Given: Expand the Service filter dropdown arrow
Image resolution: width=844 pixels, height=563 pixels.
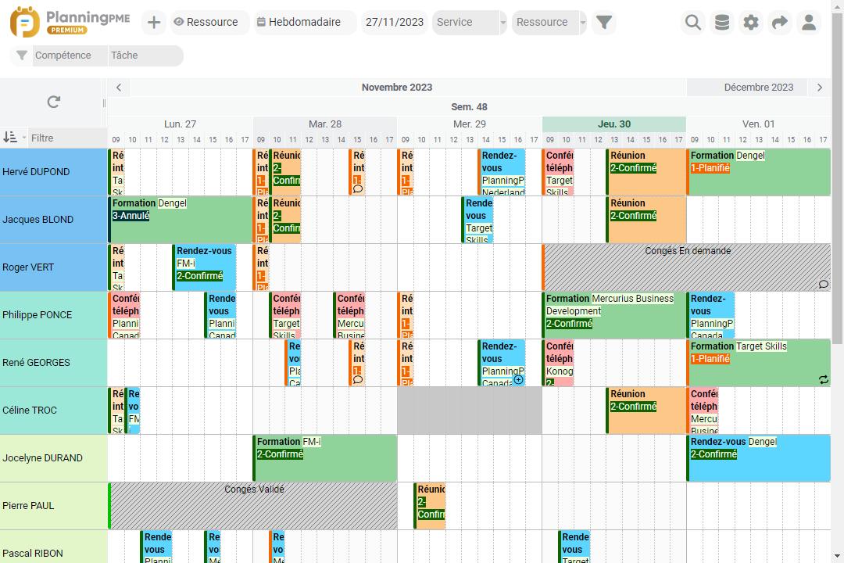Looking at the screenshot, I should click(x=503, y=23).
